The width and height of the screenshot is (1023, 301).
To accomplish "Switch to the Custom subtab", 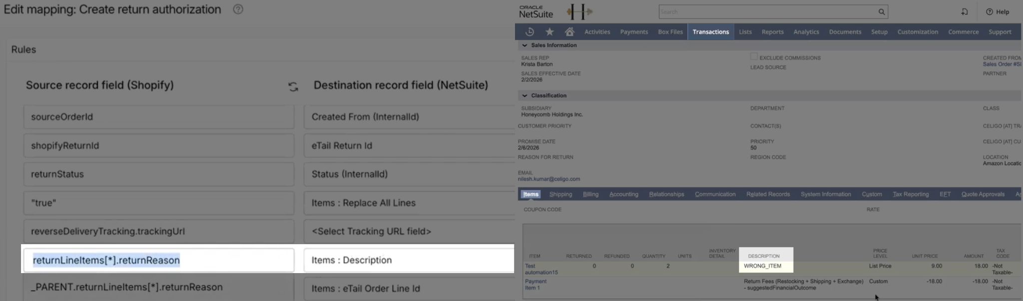I will (872, 194).
